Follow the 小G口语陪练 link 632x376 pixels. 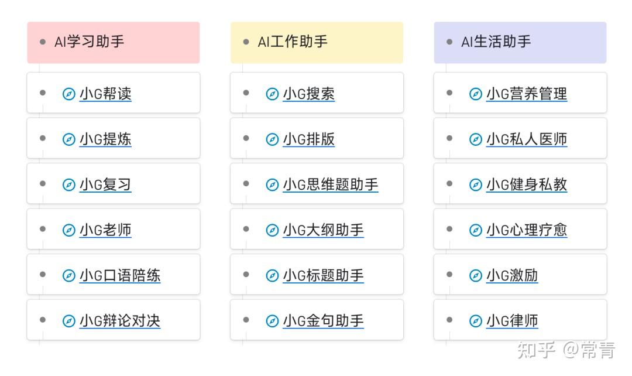pos(120,275)
